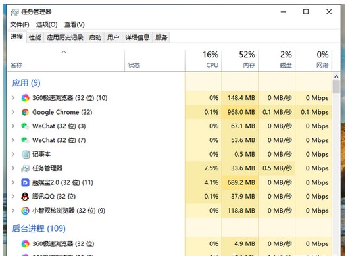Click the vertical scrollbar thumb
This screenshot has width=348, height=256.
[x=336, y=87]
